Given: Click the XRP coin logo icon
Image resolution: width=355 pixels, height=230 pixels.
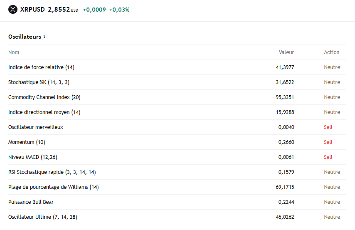Looking at the screenshot, I should 13,9.
